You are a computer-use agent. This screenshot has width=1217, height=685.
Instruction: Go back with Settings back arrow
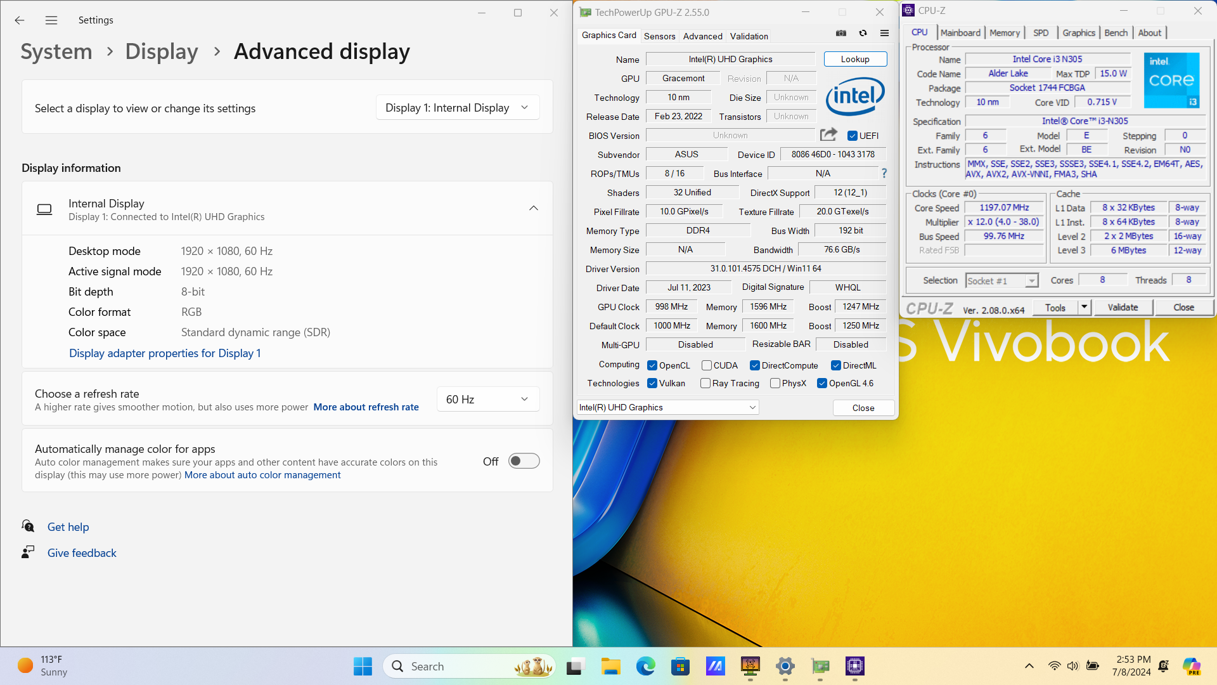pyautogui.click(x=20, y=20)
